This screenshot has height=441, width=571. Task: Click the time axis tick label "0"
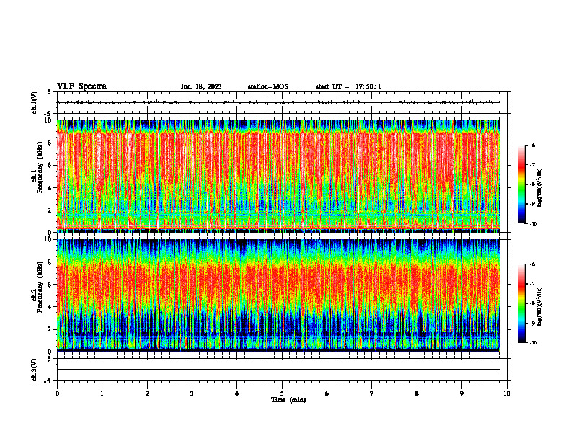(57, 393)
